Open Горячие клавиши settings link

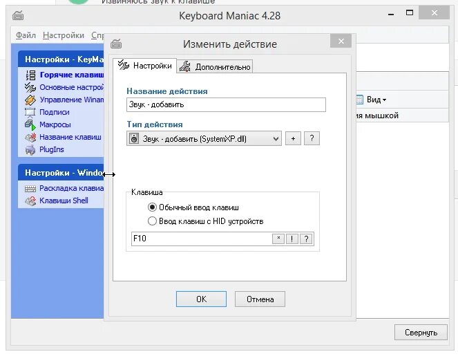tap(72, 75)
